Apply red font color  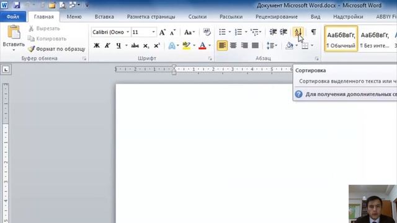(x=202, y=45)
